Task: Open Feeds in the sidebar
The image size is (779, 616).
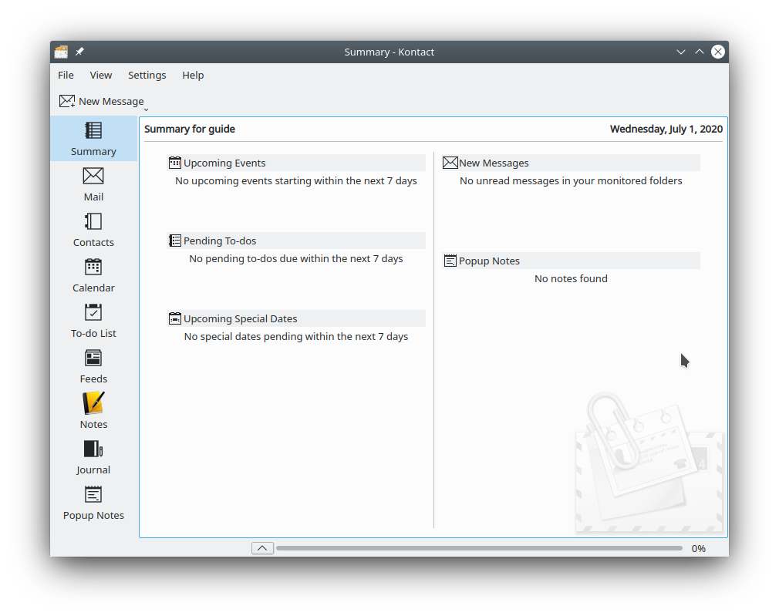Action: point(93,366)
